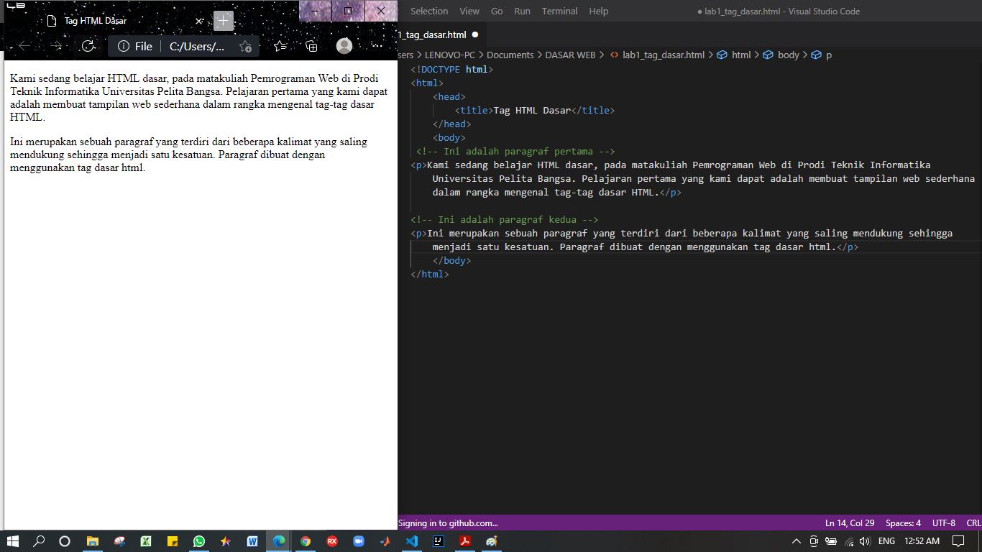982x552 pixels.
Task: Open Chrome from taskbar
Action: (306, 541)
